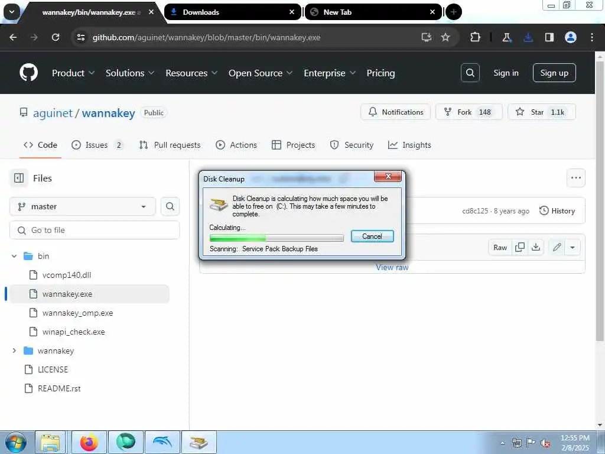Viewport: 605px width, 454px height.
Task: Expand the Resources menu
Action: [191, 73]
